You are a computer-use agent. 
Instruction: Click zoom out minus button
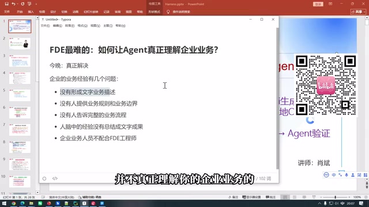point(321,197)
